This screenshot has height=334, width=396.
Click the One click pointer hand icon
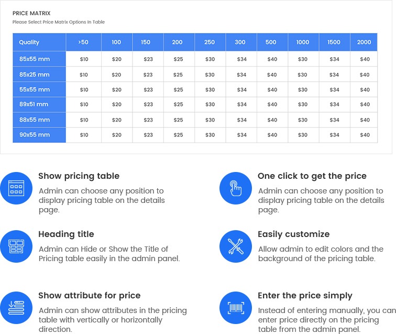(x=236, y=188)
